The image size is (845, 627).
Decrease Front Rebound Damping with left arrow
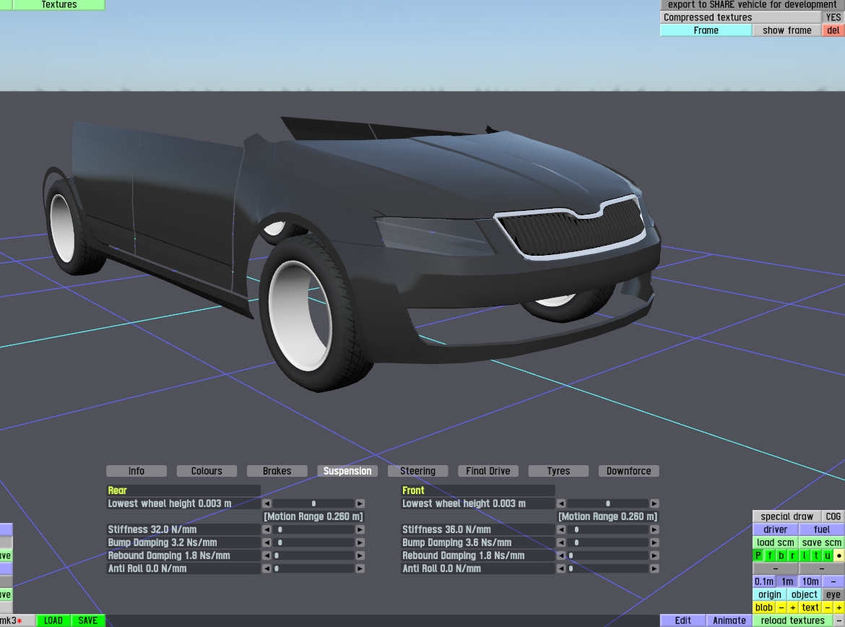tap(561, 555)
